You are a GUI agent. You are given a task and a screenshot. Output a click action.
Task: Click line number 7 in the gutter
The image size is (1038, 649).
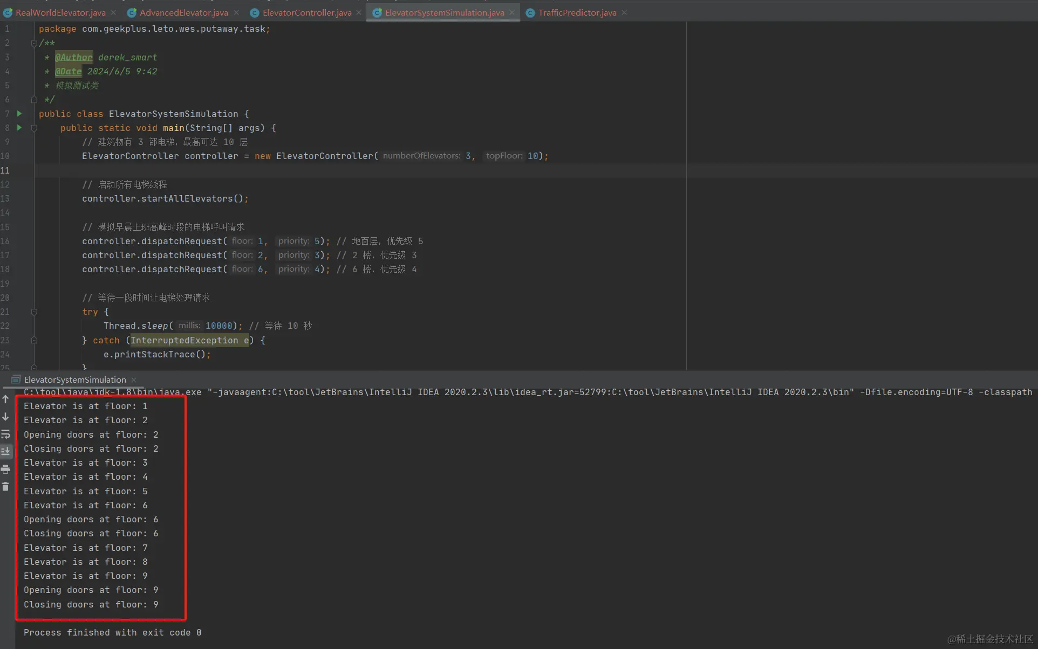pos(7,114)
